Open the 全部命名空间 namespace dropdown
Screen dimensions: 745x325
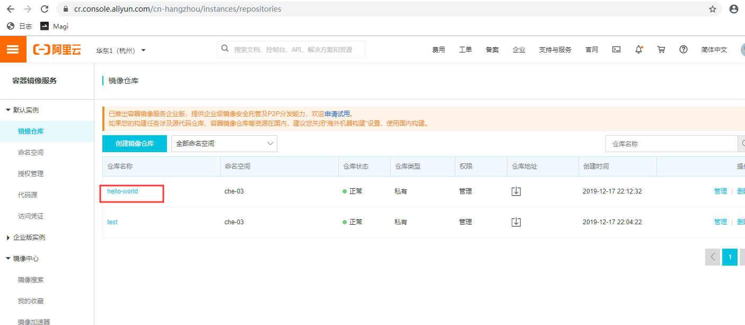[x=224, y=143]
